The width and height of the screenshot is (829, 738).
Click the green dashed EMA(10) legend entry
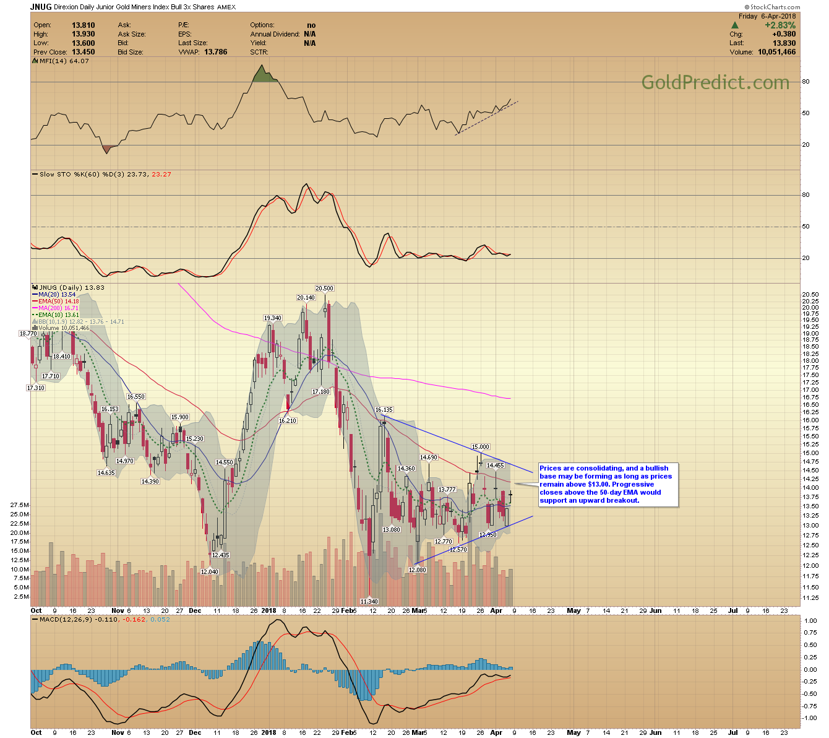click(x=58, y=315)
